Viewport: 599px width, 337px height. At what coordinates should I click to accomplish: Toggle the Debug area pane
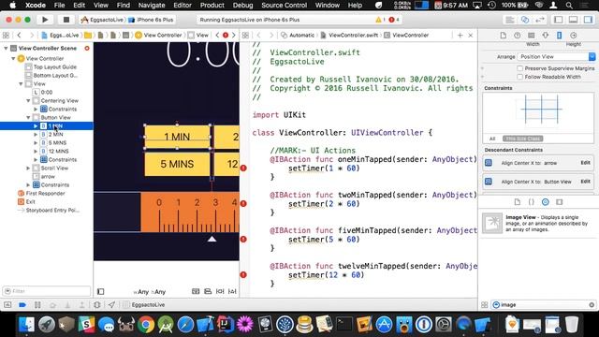click(x=573, y=20)
